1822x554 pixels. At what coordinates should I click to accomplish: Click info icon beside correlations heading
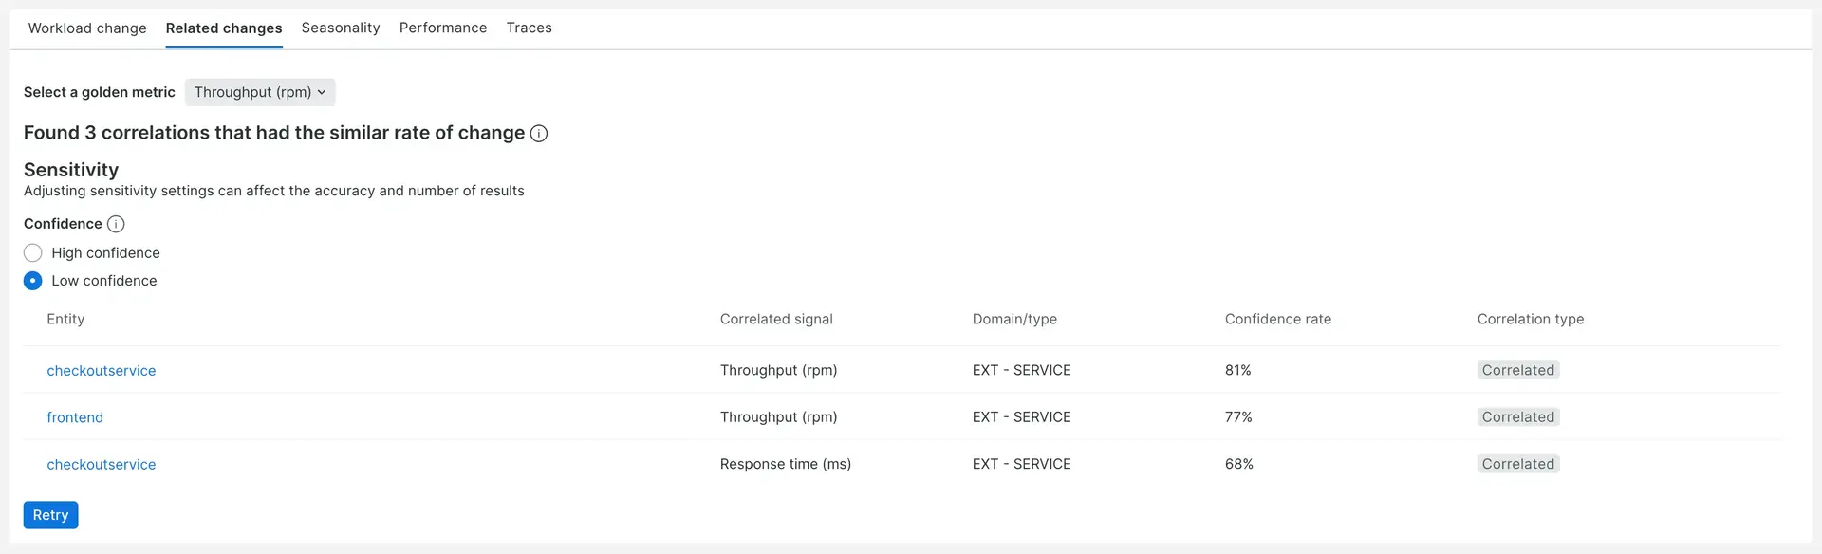click(x=539, y=134)
